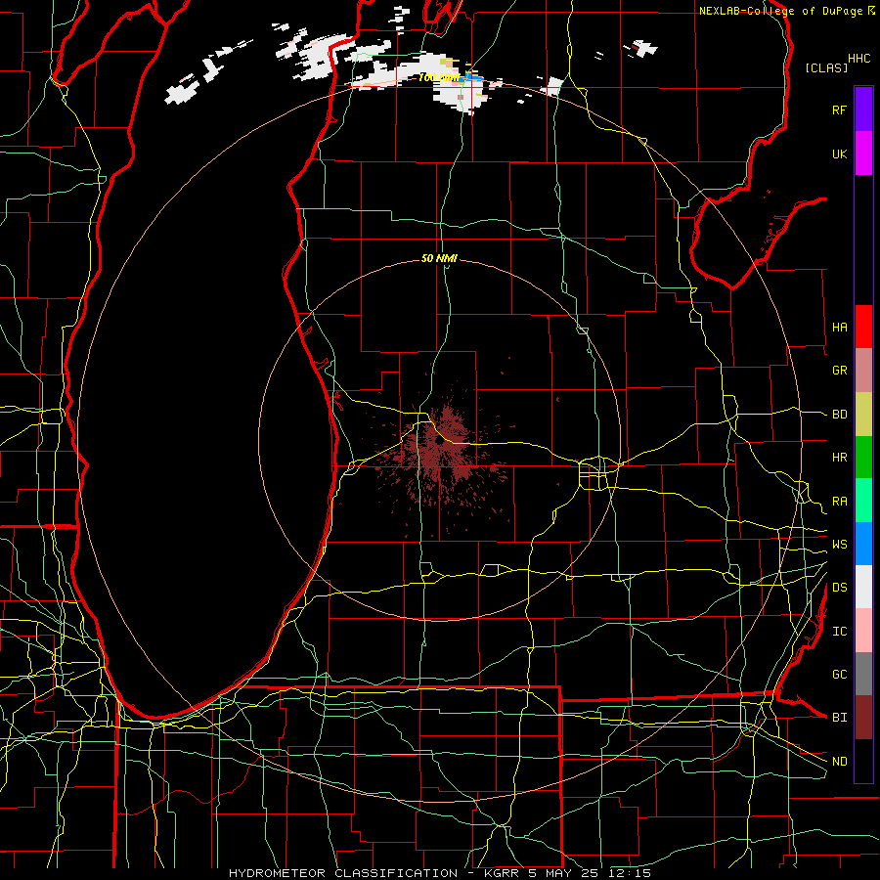Click the purple RF legend color swatch
This screenshot has width=880, height=880.
pyautogui.click(x=863, y=110)
